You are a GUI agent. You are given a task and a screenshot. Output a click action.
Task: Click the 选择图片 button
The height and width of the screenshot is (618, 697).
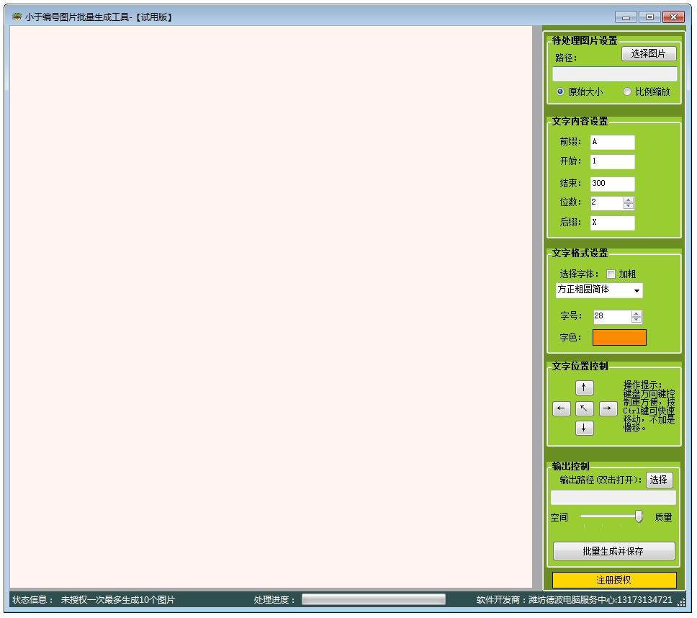pos(649,54)
